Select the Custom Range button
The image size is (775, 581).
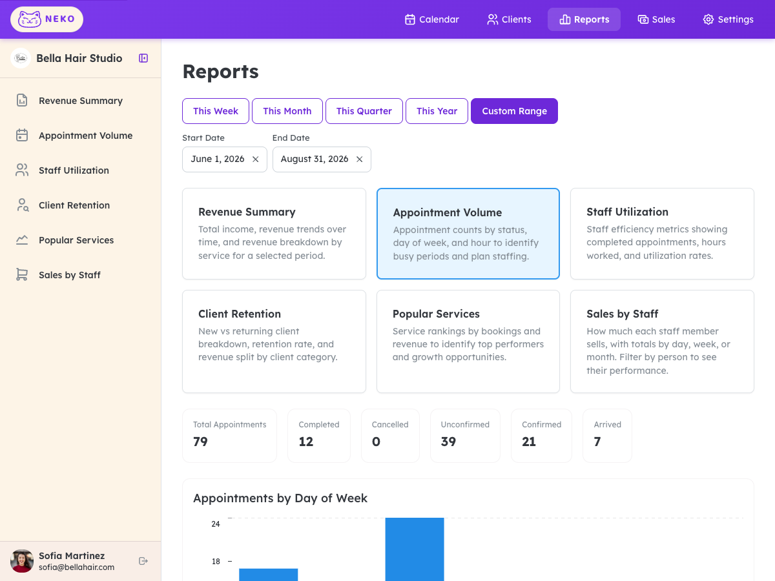(x=514, y=111)
